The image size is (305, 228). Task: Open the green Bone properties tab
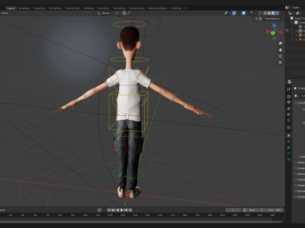[x=288, y=159]
